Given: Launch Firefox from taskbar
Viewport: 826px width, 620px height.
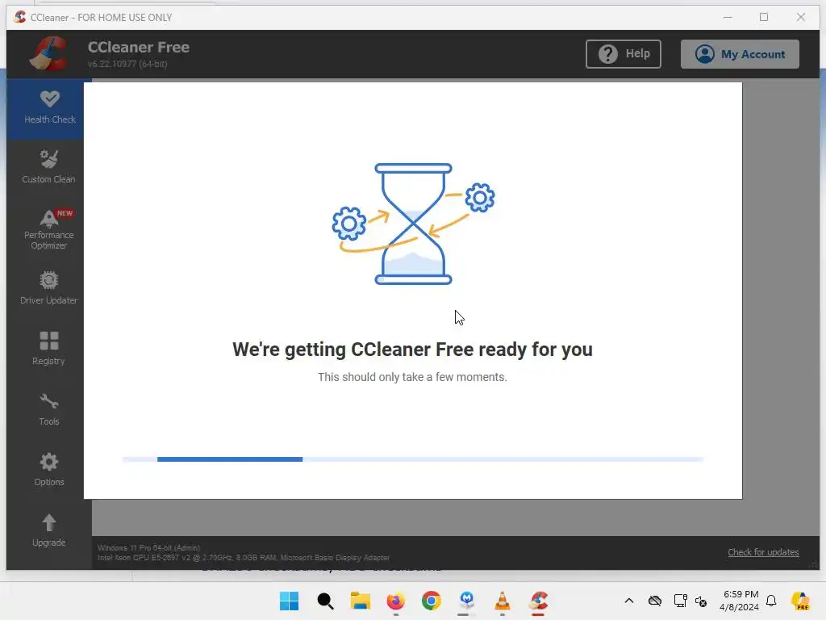Looking at the screenshot, I should click(x=395, y=601).
